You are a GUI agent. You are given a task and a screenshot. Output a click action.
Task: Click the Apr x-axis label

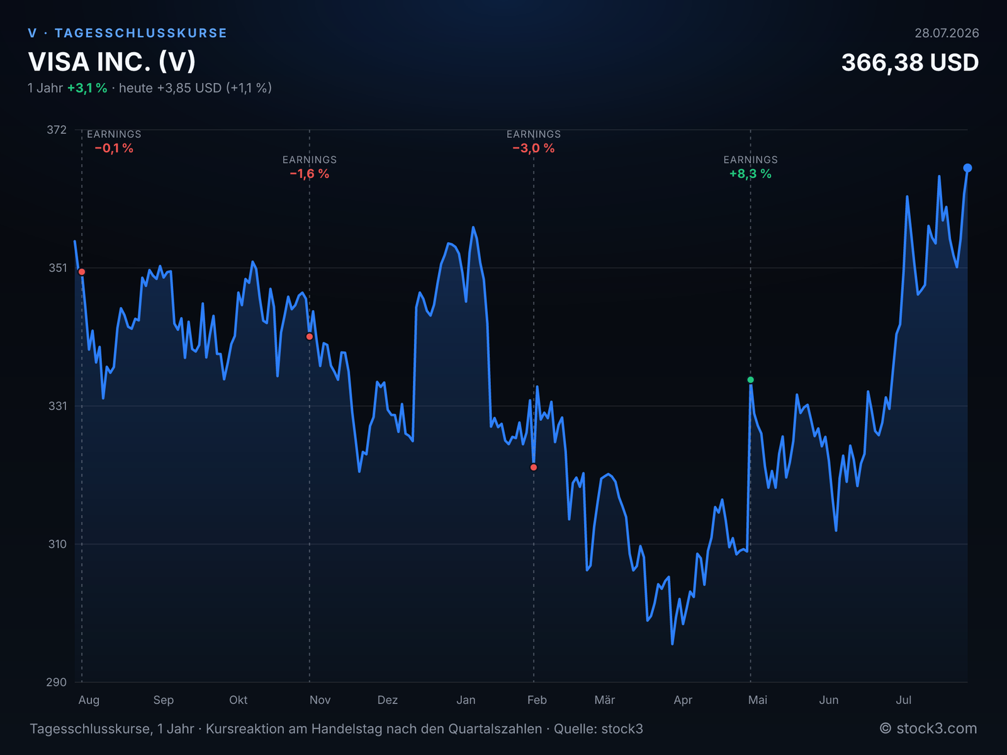[x=683, y=700]
